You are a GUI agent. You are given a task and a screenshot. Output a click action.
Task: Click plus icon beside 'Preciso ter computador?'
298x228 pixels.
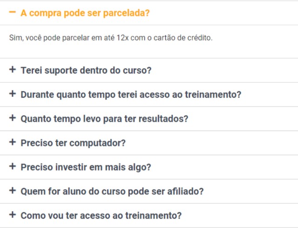click(13, 142)
